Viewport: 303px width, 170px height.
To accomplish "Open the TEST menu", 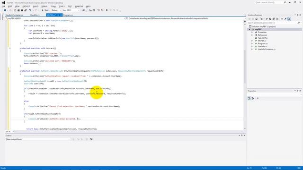I will point(70,6).
